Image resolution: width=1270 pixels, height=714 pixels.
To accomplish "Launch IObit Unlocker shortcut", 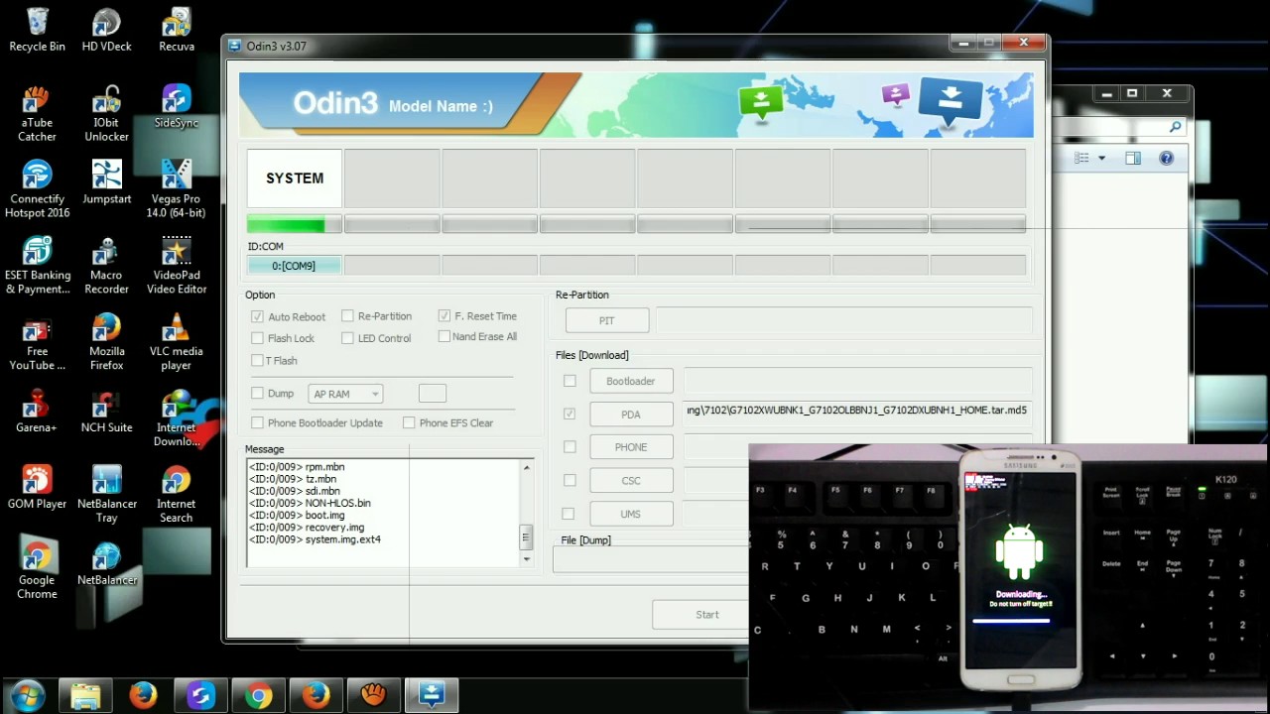I will [106, 113].
